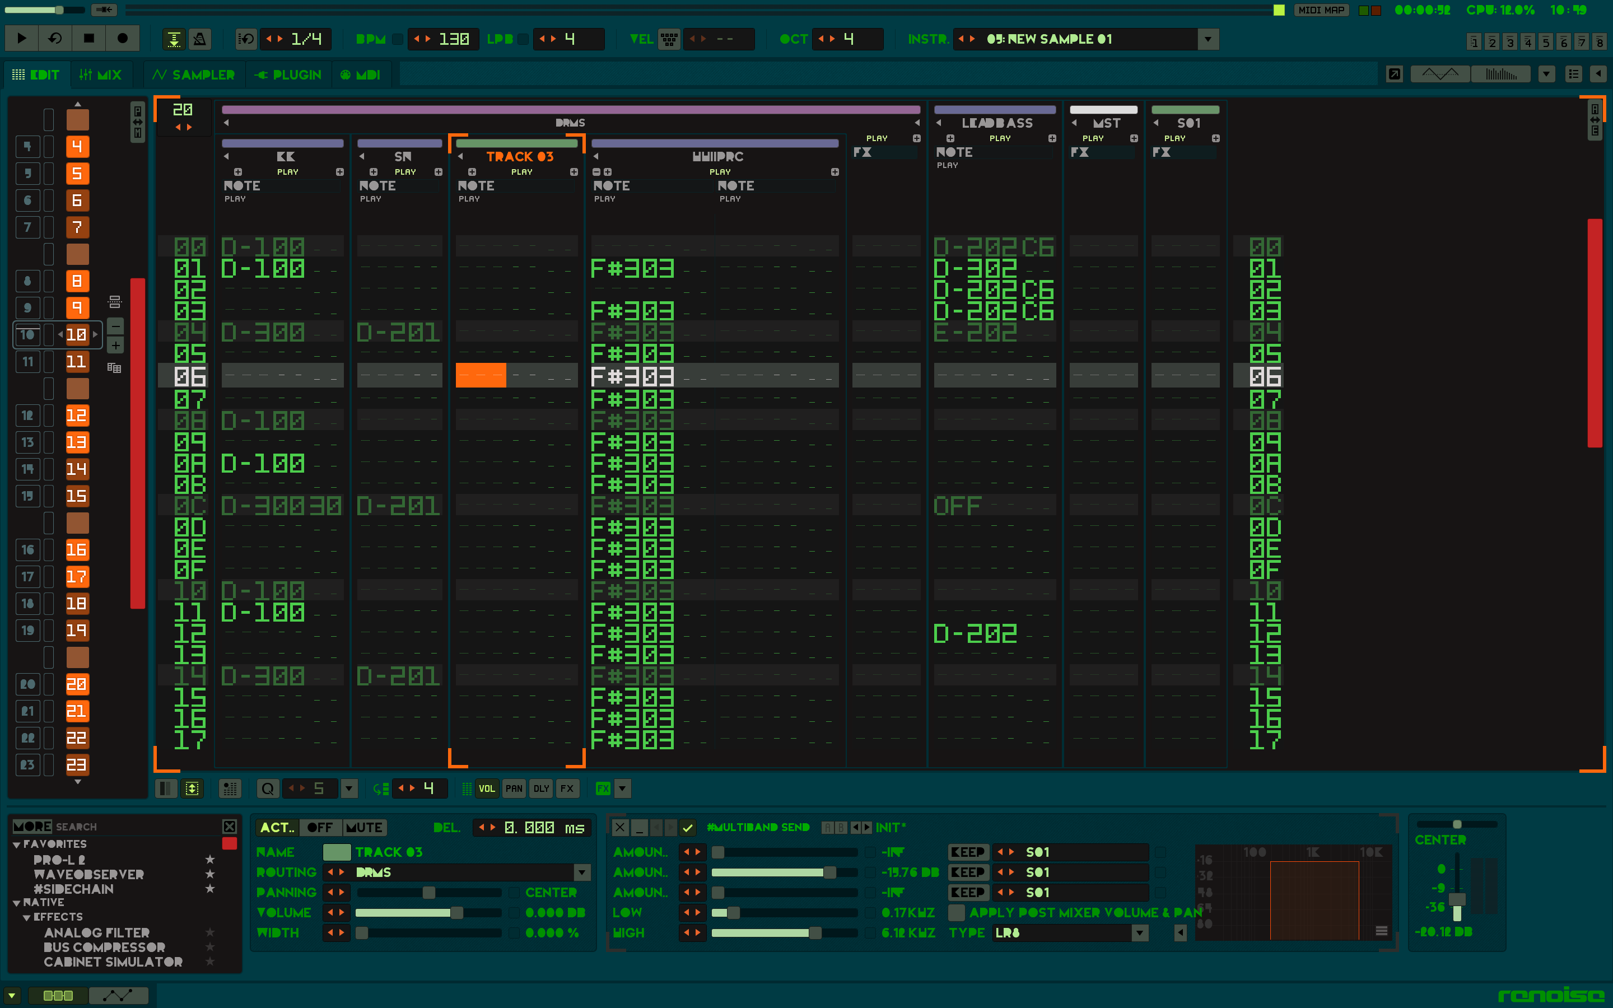Image resolution: width=1613 pixels, height=1008 pixels.
Task: Click the track color swatch beside NAME
Action: [x=337, y=852]
